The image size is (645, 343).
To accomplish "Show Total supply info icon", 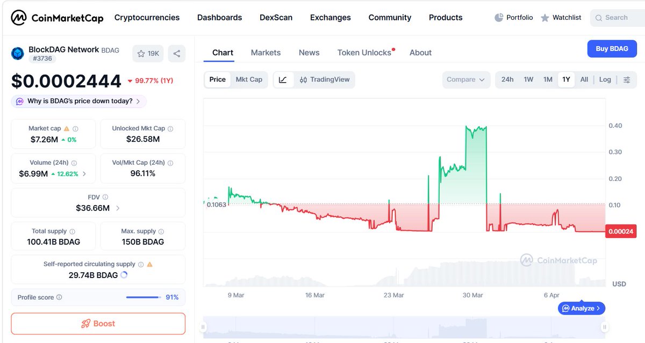I will (73, 231).
